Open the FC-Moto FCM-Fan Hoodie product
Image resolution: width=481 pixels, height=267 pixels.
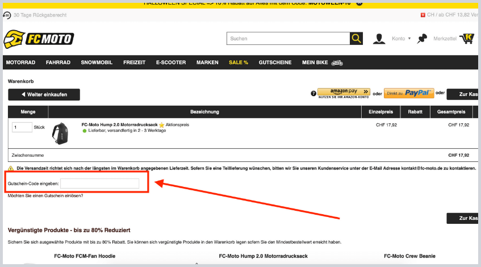[x=85, y=256]
